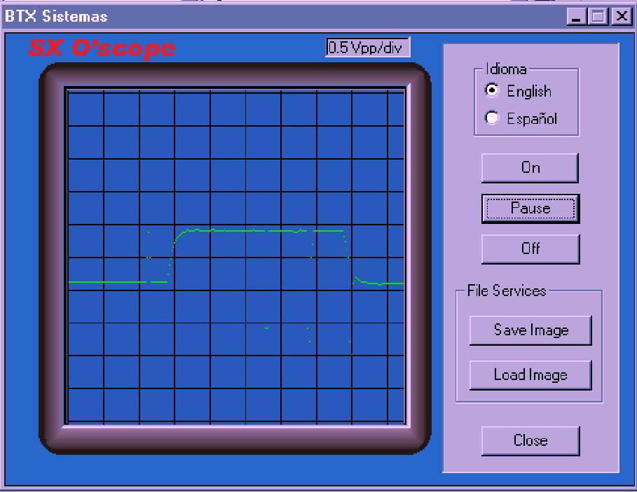Click the 0.5 Vpp/div scale field

(368, 48)
